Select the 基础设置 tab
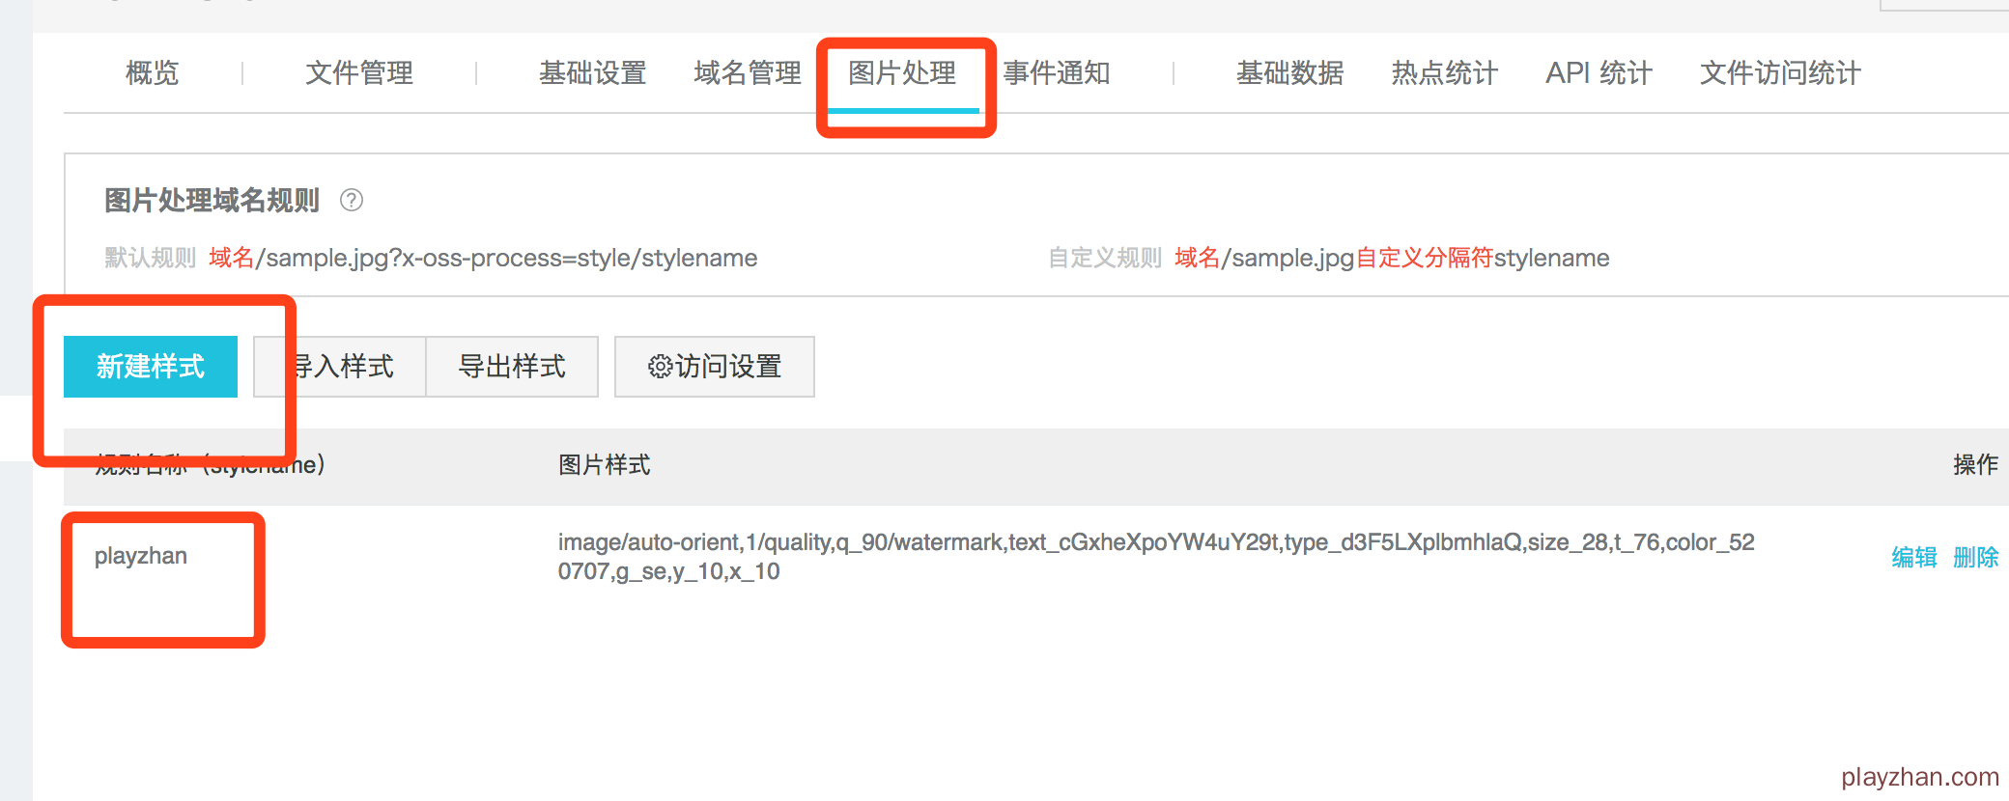 point(592,73)
